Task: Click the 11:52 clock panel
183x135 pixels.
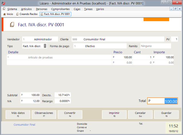Action: (173, 128)
